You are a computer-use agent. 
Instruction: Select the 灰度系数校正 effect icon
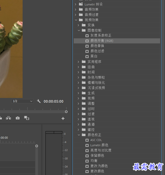[x=87, y=36]
